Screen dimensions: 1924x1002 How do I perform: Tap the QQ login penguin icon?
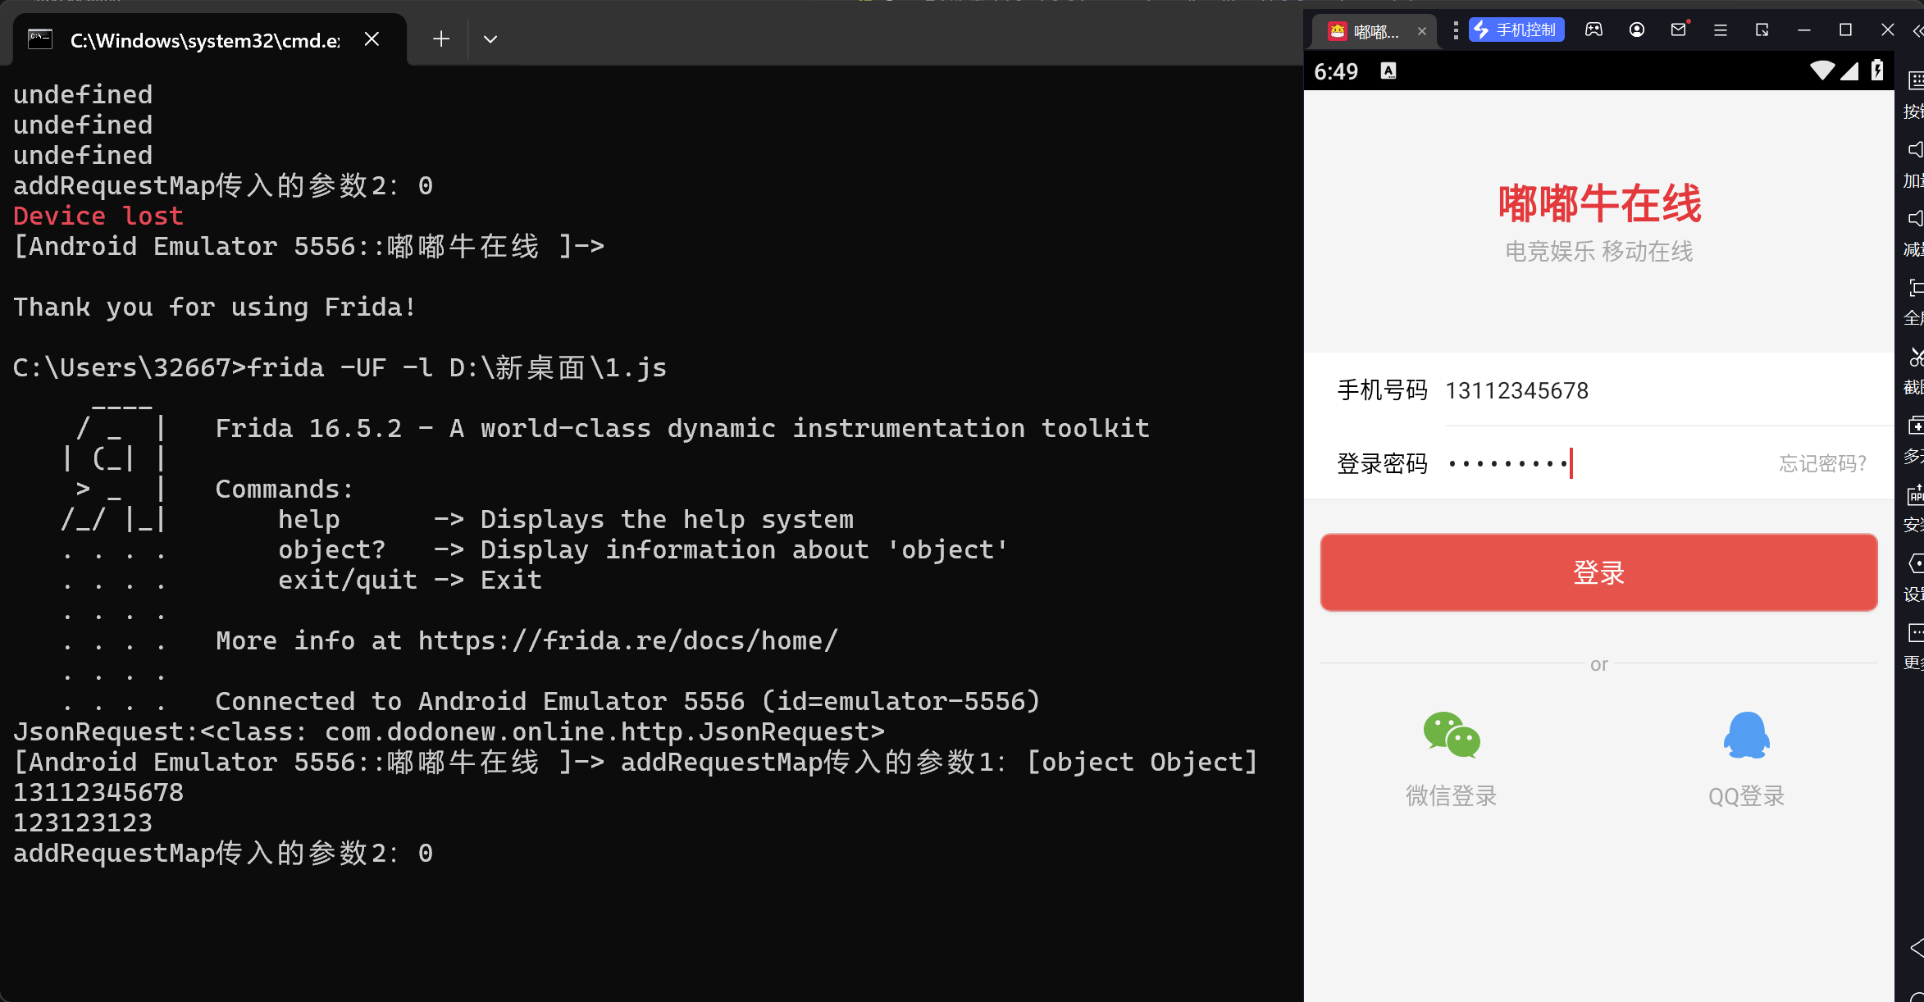tap(1747, 735)
